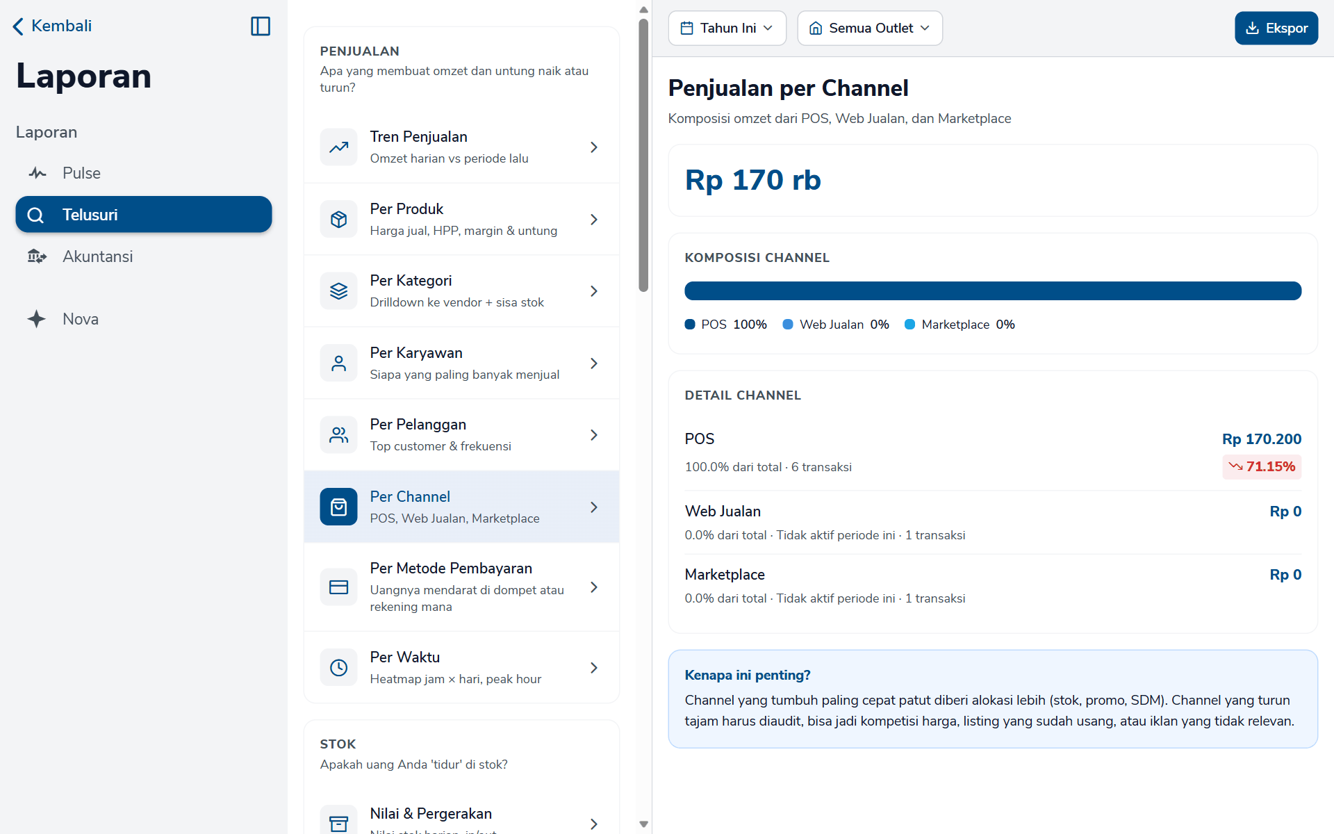Select the Telusuri menu item

coord(144,214)
